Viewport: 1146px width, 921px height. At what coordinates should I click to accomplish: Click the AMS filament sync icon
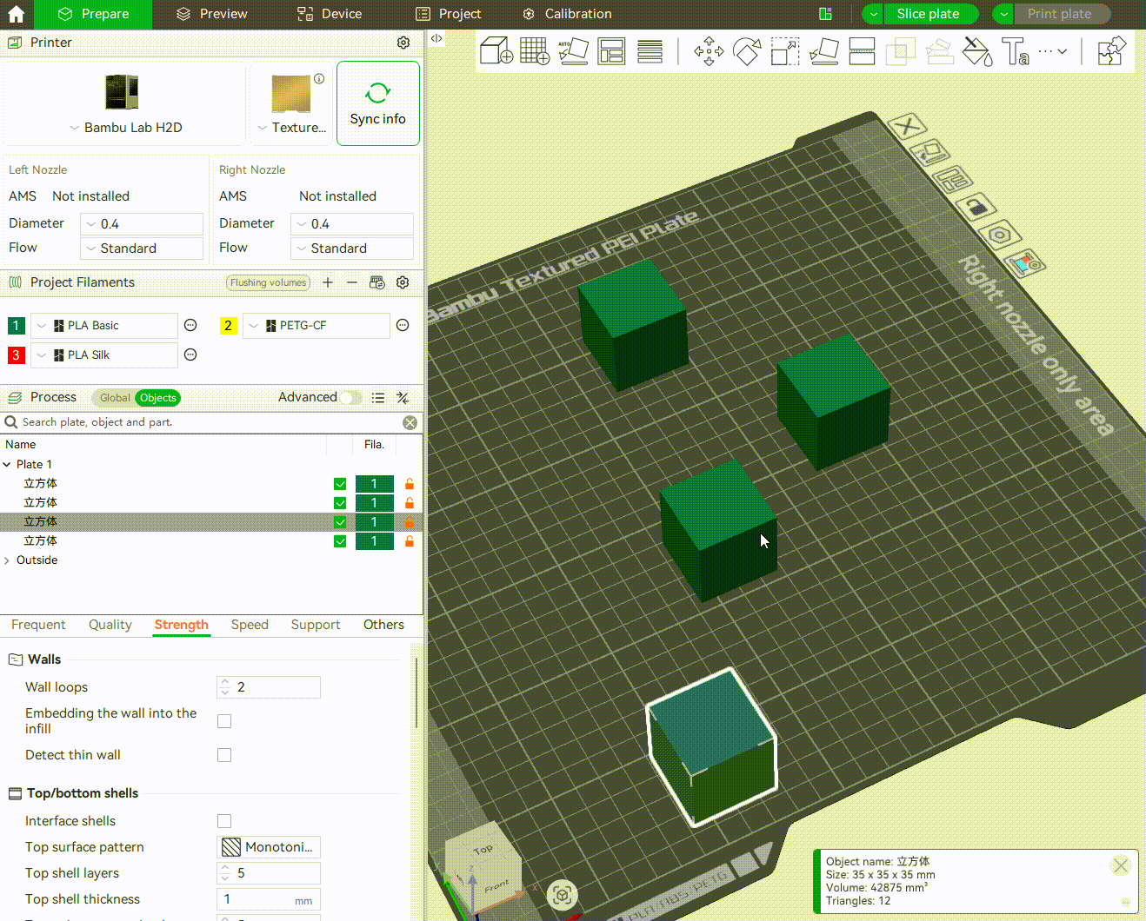pyautogui.click(x=376, y=282)
